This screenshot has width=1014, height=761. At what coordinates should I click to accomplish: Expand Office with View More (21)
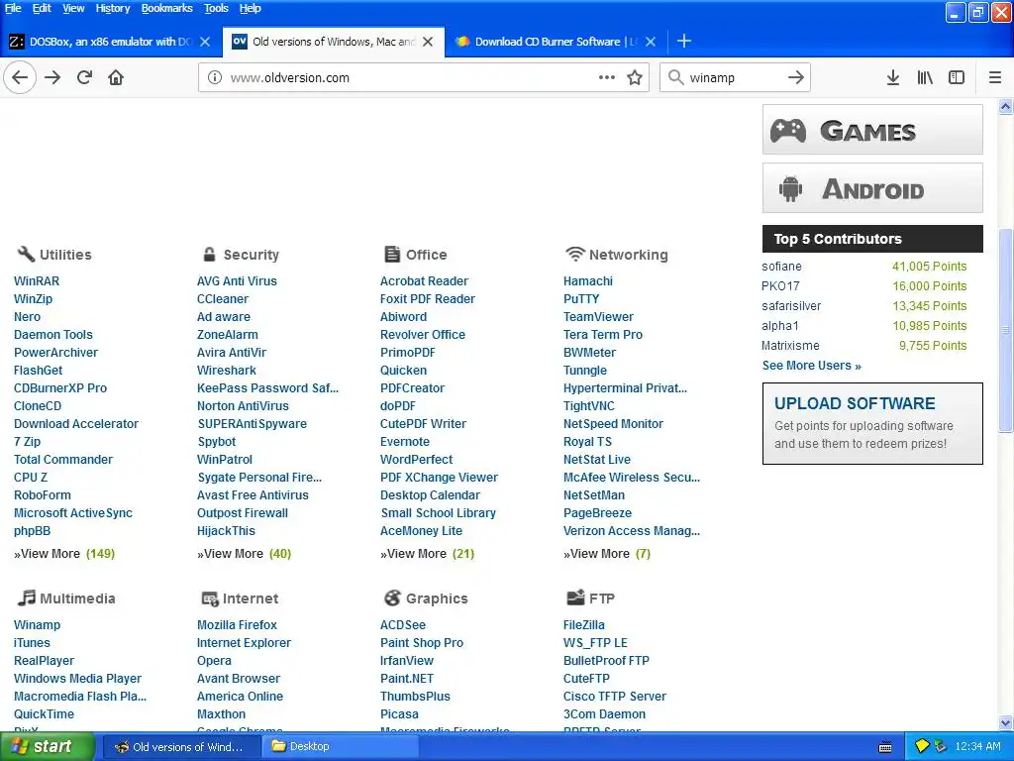pyautogui.click(x=427, y=554)
